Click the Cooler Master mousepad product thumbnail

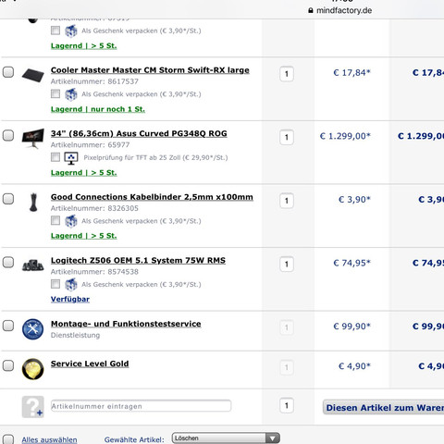[x=32, y=75]
